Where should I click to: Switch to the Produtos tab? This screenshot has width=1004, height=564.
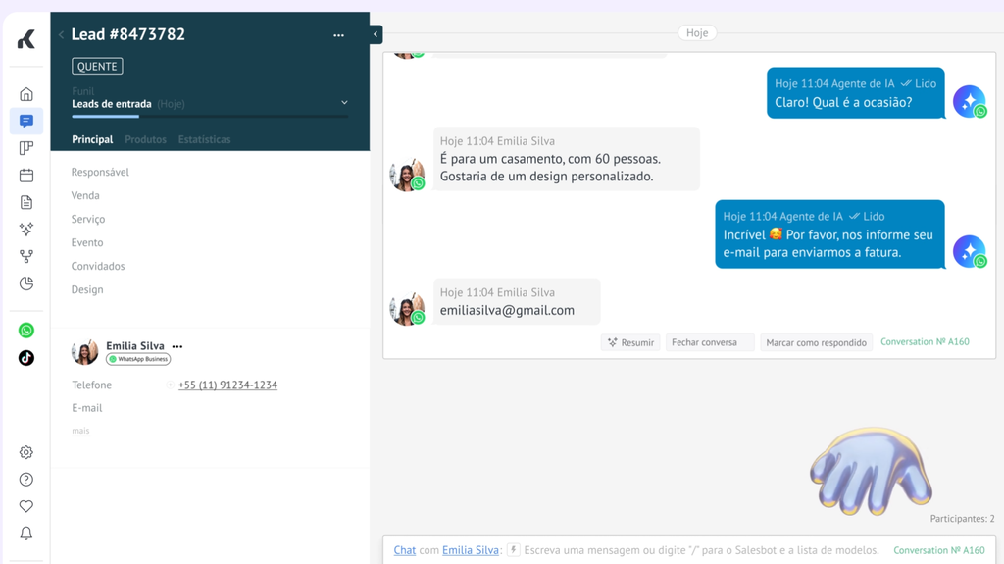pos(145,139)
